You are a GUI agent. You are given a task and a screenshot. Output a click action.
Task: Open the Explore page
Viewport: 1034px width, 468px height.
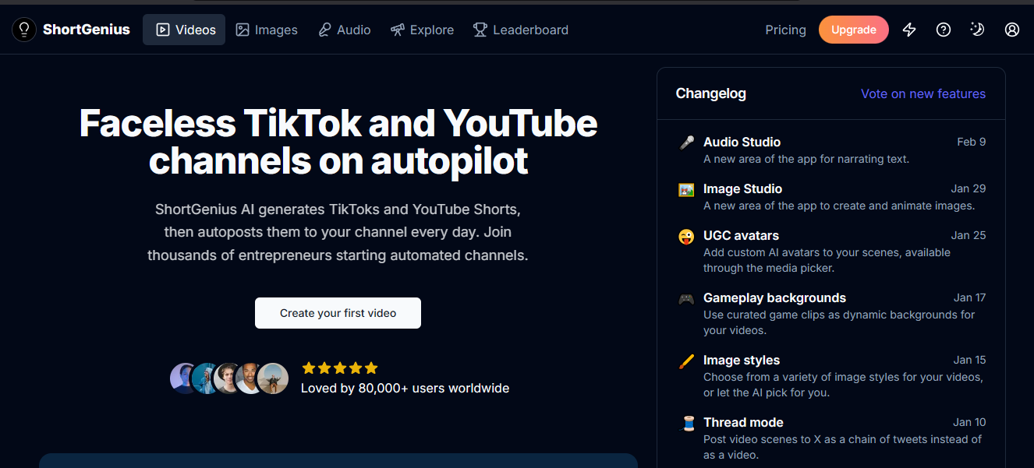point(422,30)
